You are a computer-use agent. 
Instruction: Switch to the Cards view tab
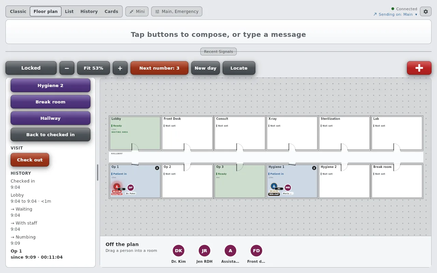point(111,11)
